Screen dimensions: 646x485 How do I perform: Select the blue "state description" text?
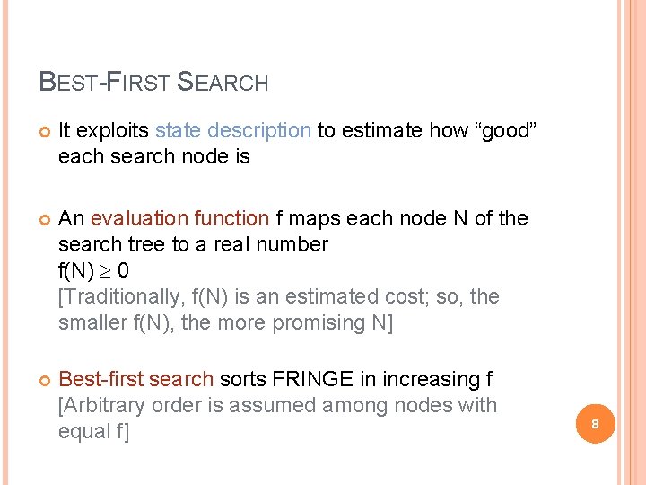232,130
